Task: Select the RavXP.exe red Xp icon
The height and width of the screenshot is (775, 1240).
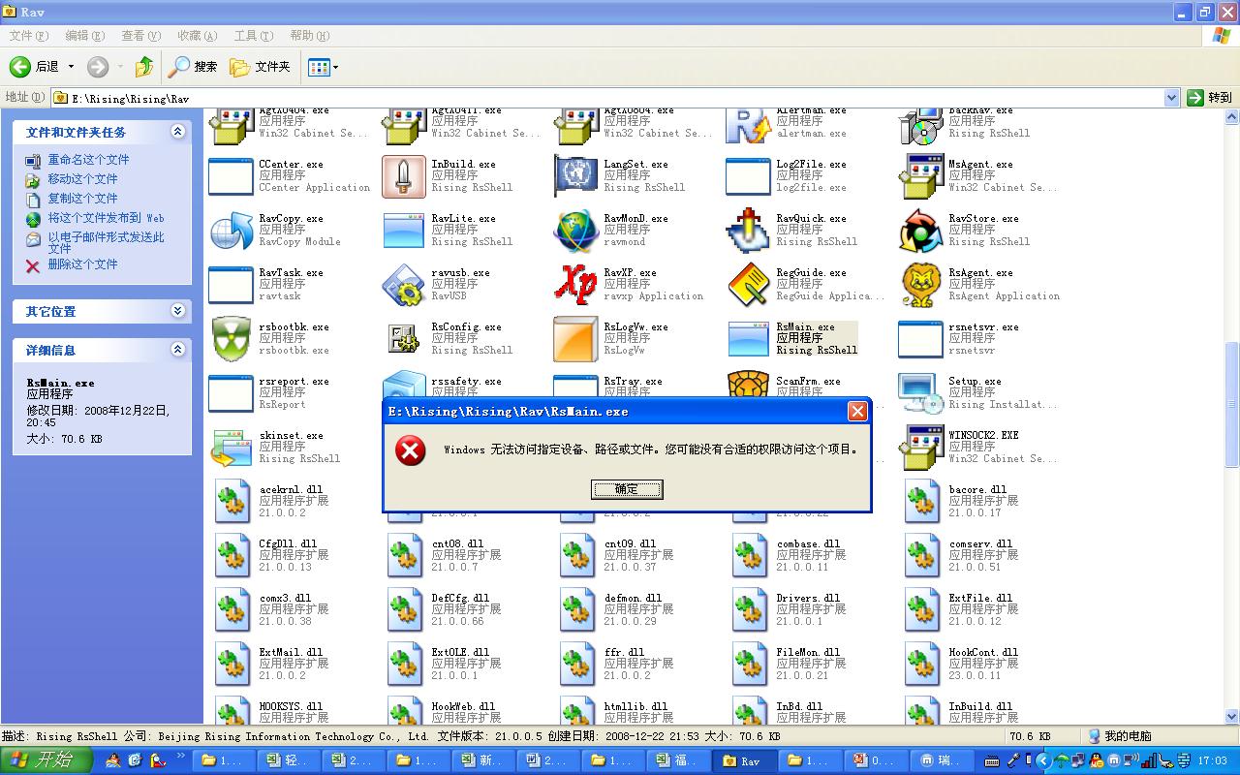Action: (575, 285)
